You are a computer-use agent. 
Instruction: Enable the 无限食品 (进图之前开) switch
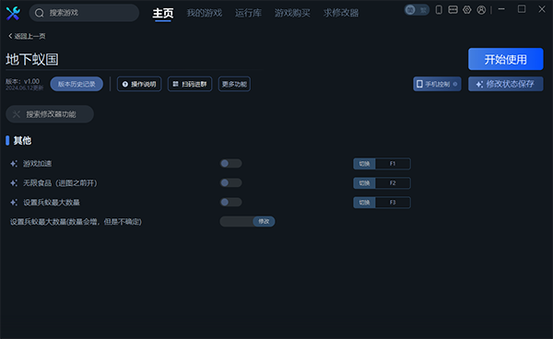pos(230,183)
